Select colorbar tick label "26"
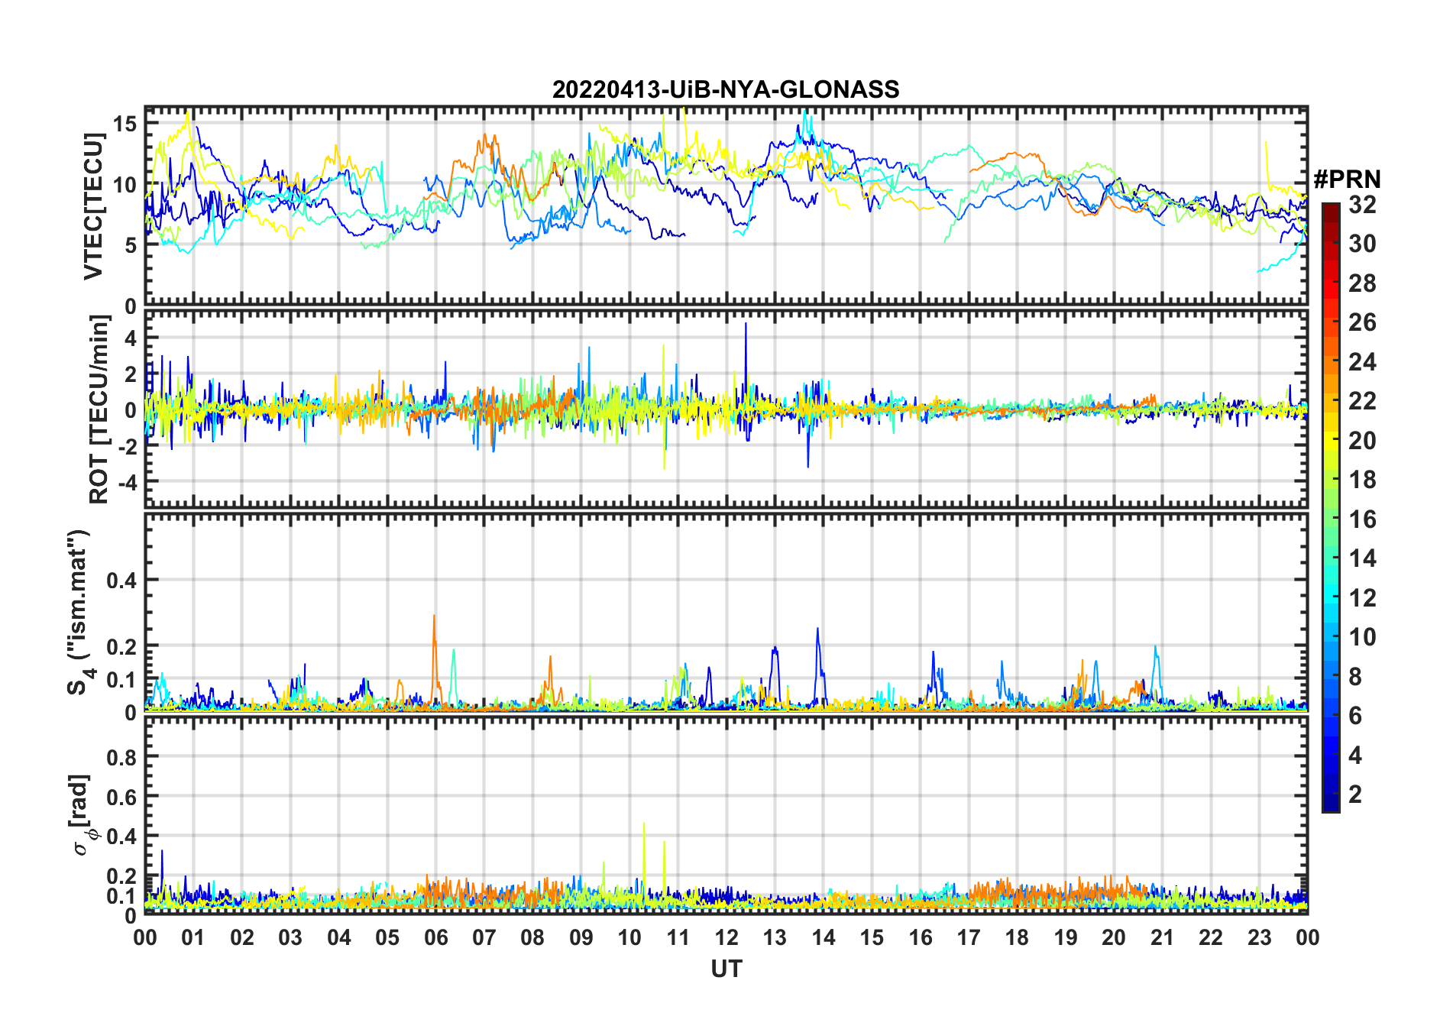This screenshot has height=1016, width=1453. tap(1362, 322)
